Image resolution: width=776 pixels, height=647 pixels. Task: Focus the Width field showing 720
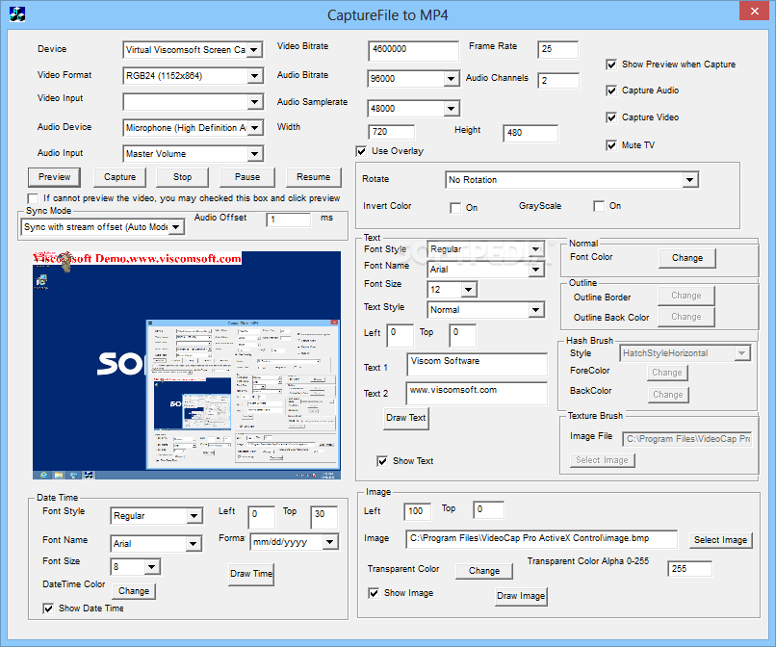(391, 132)
